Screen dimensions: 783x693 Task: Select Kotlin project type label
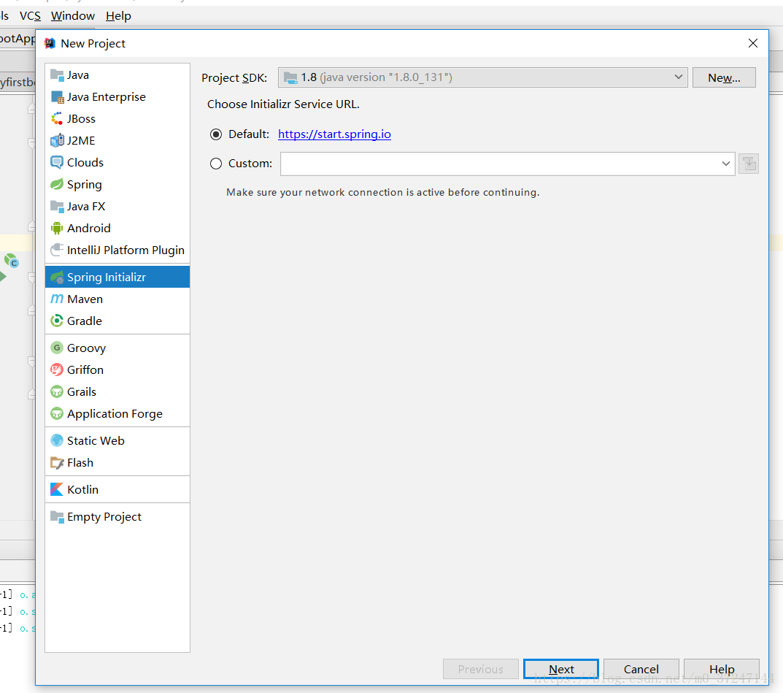(x=83, y=490)
